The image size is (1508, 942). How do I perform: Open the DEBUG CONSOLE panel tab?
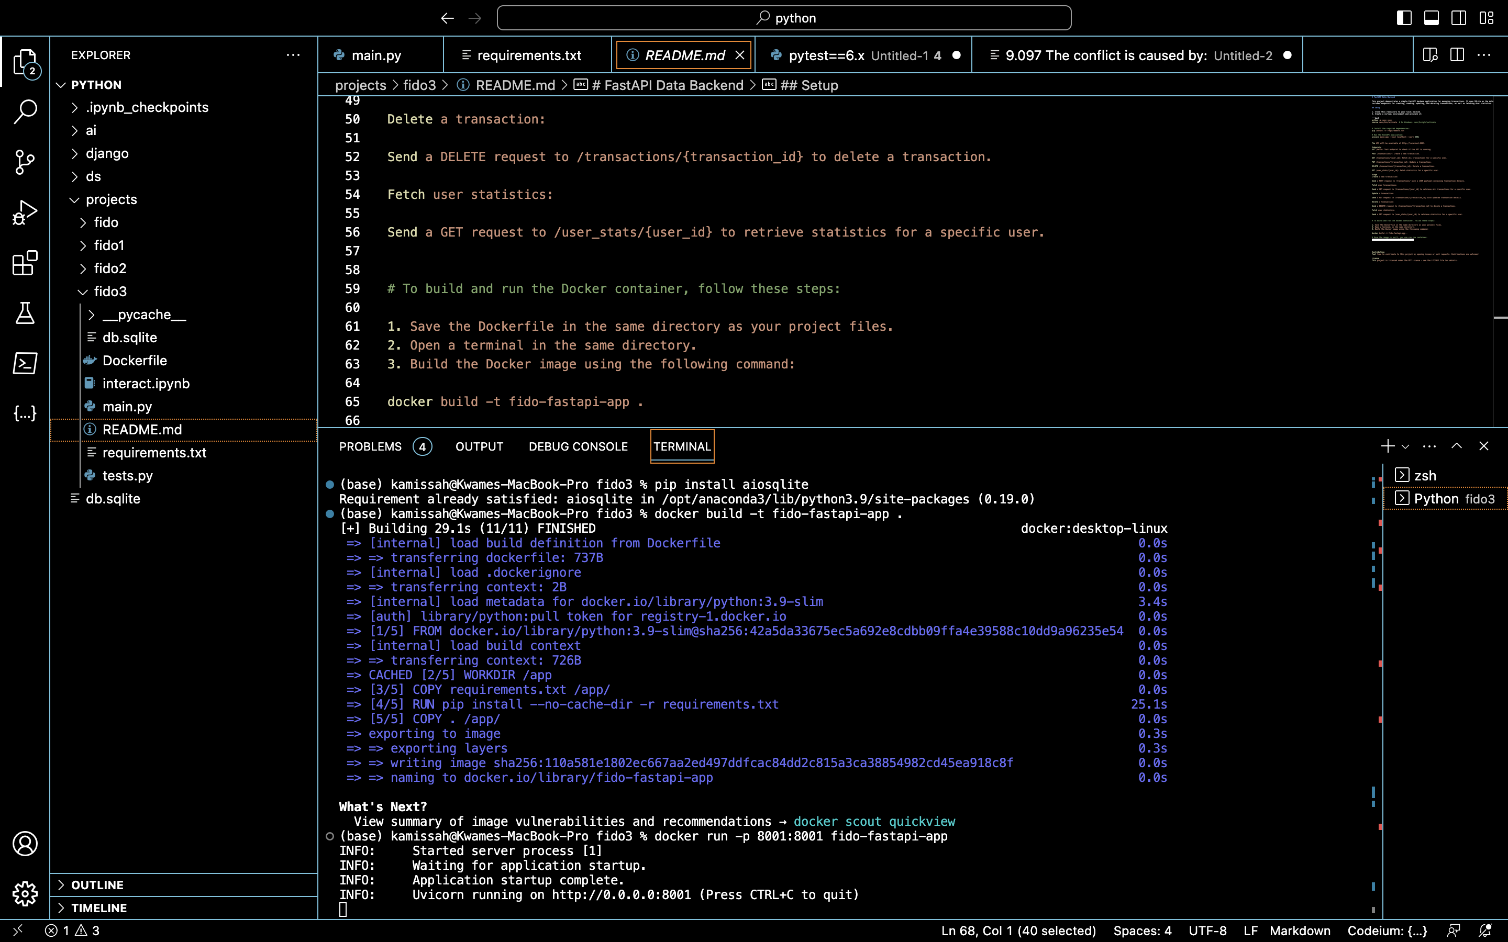578,447
